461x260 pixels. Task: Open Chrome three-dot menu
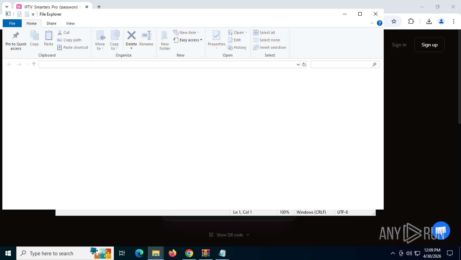point(454,21)
